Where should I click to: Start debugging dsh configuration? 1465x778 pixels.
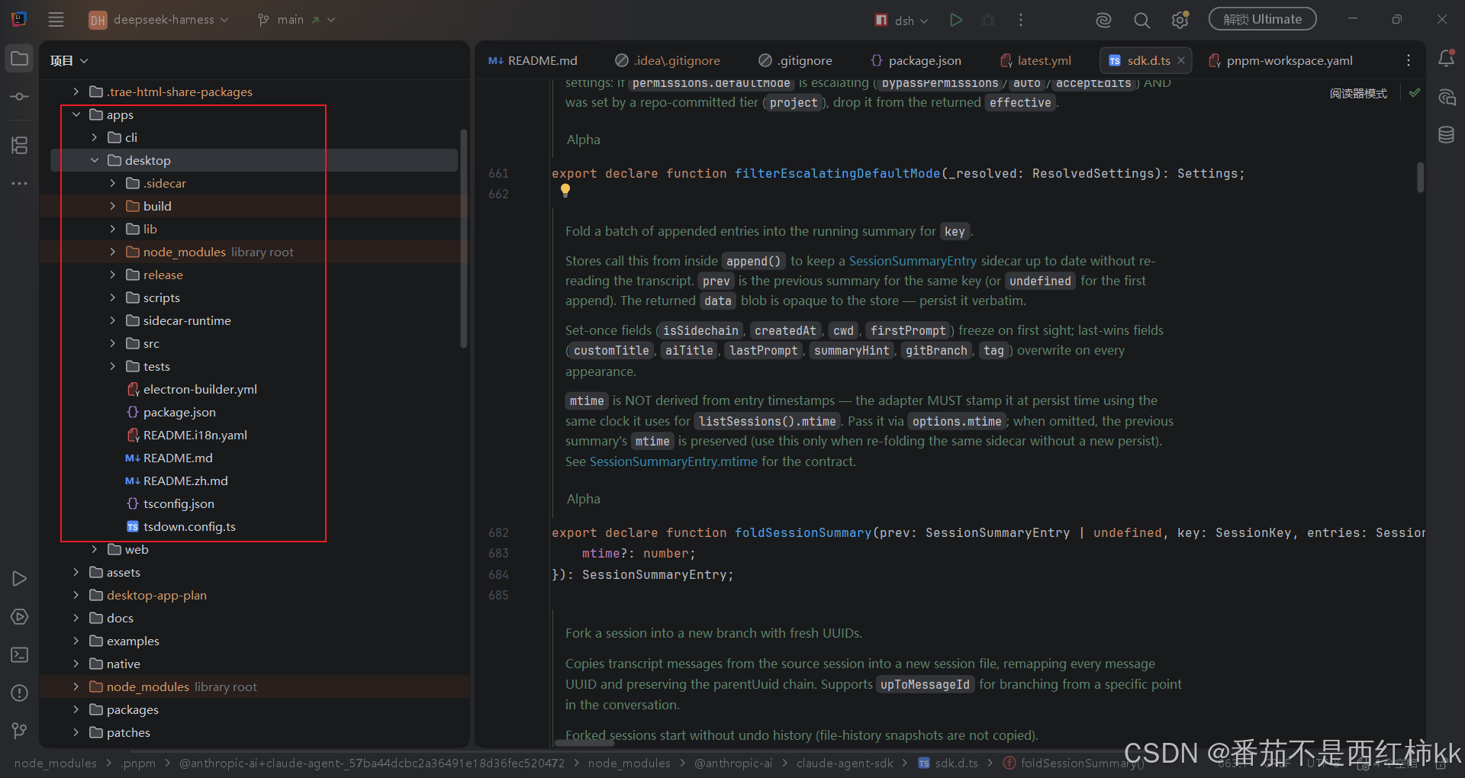(x=988, y=20)
